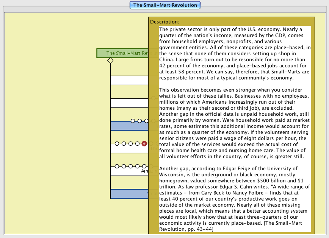329x238 pixels.
Task: Click third circle in the Amazin row
Action: (x=130, y=166)
